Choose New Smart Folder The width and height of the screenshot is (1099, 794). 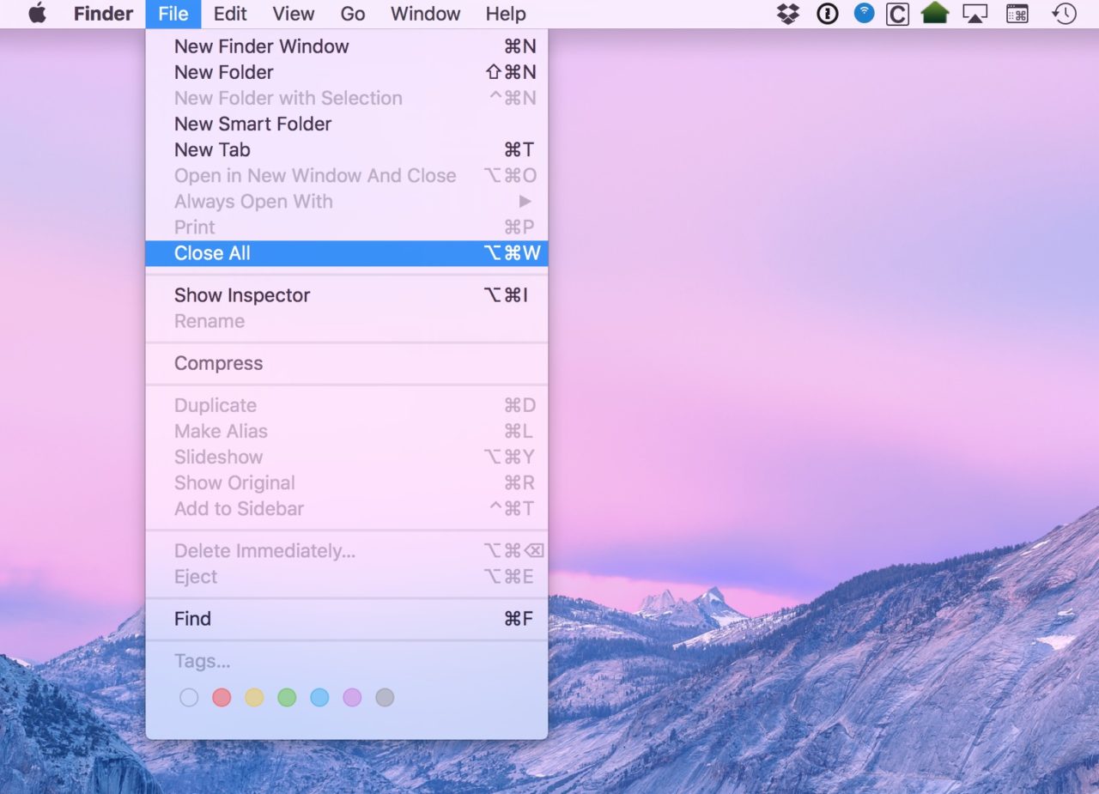click(347, 124)
